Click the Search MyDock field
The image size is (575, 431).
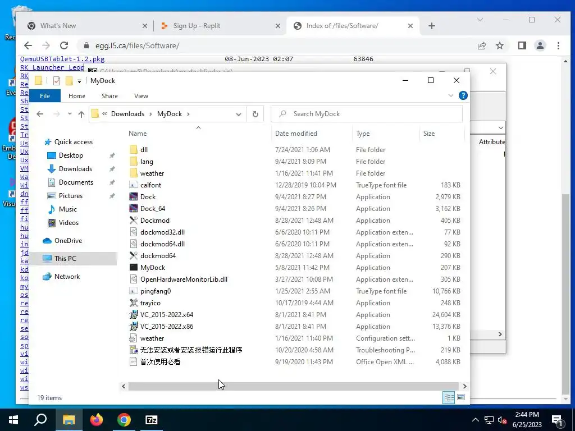click(x=366, y=114)
